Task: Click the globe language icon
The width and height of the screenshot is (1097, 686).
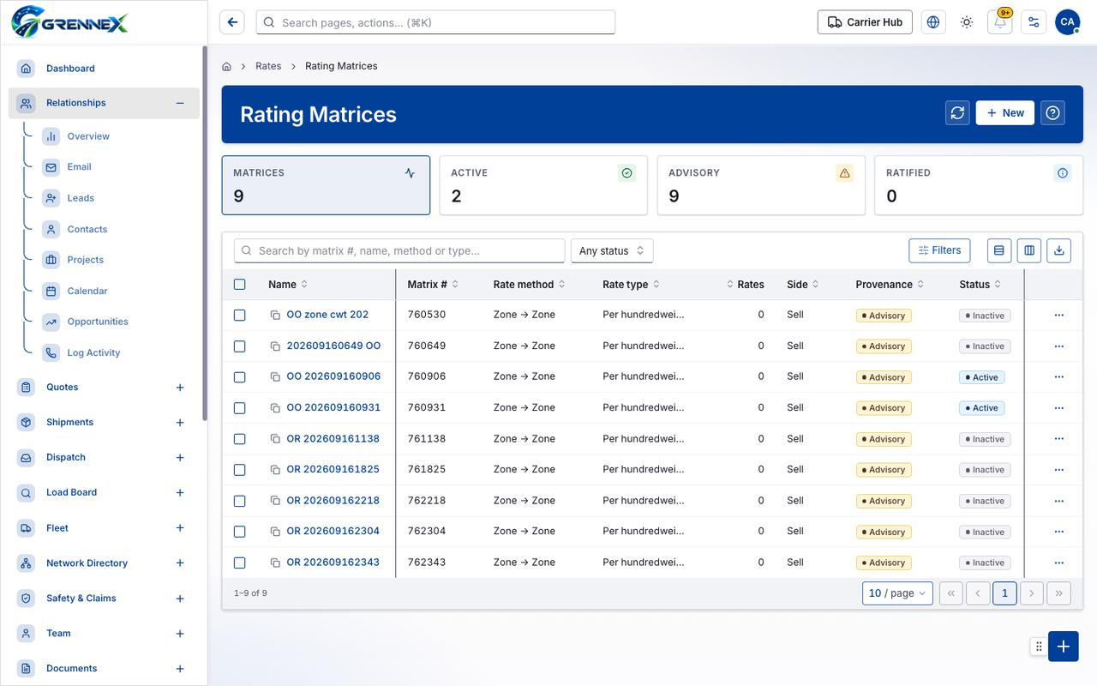Action: pyautogui.click(x=933, y=22)
